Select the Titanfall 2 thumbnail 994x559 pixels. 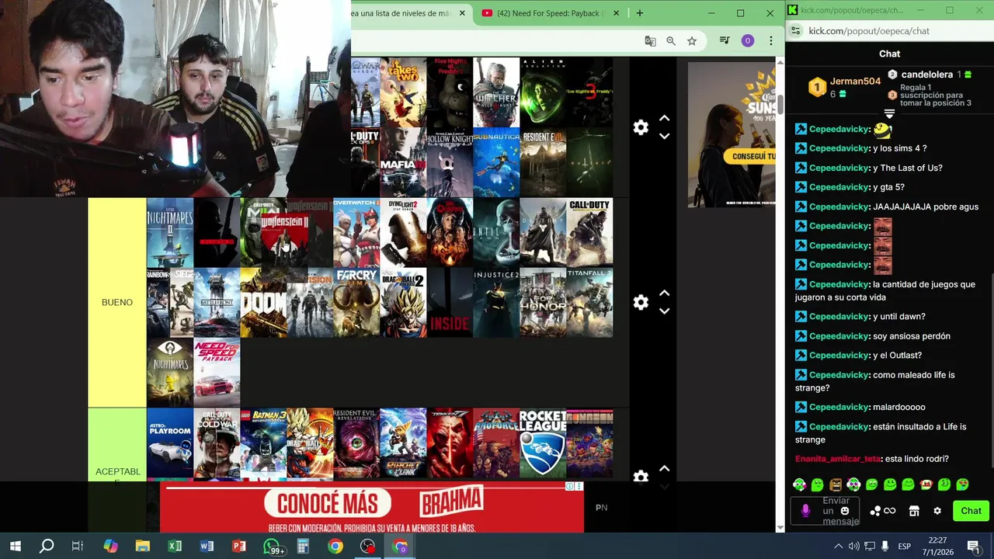tap(589, 303)
